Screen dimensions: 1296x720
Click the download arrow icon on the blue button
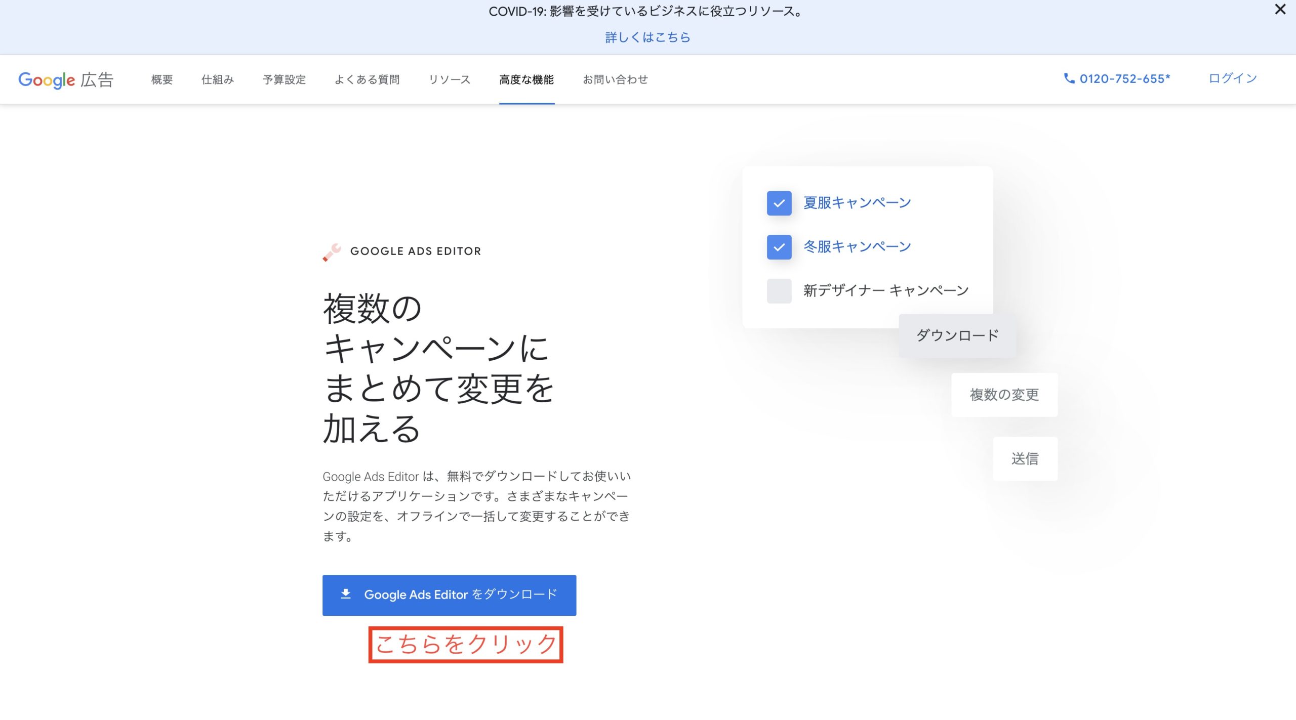(346, 595)
